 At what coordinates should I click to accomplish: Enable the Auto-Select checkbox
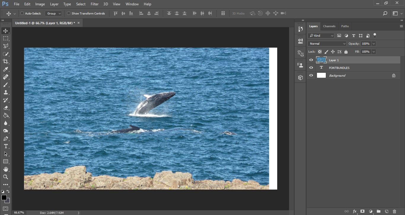click(x=22, y=13)
